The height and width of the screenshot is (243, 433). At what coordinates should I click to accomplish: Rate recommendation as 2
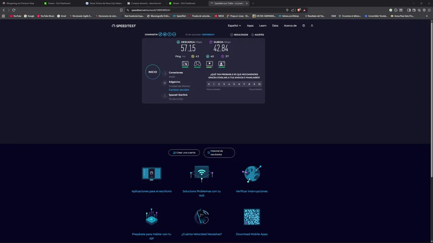pyautogui.click(x=219, y=84)
